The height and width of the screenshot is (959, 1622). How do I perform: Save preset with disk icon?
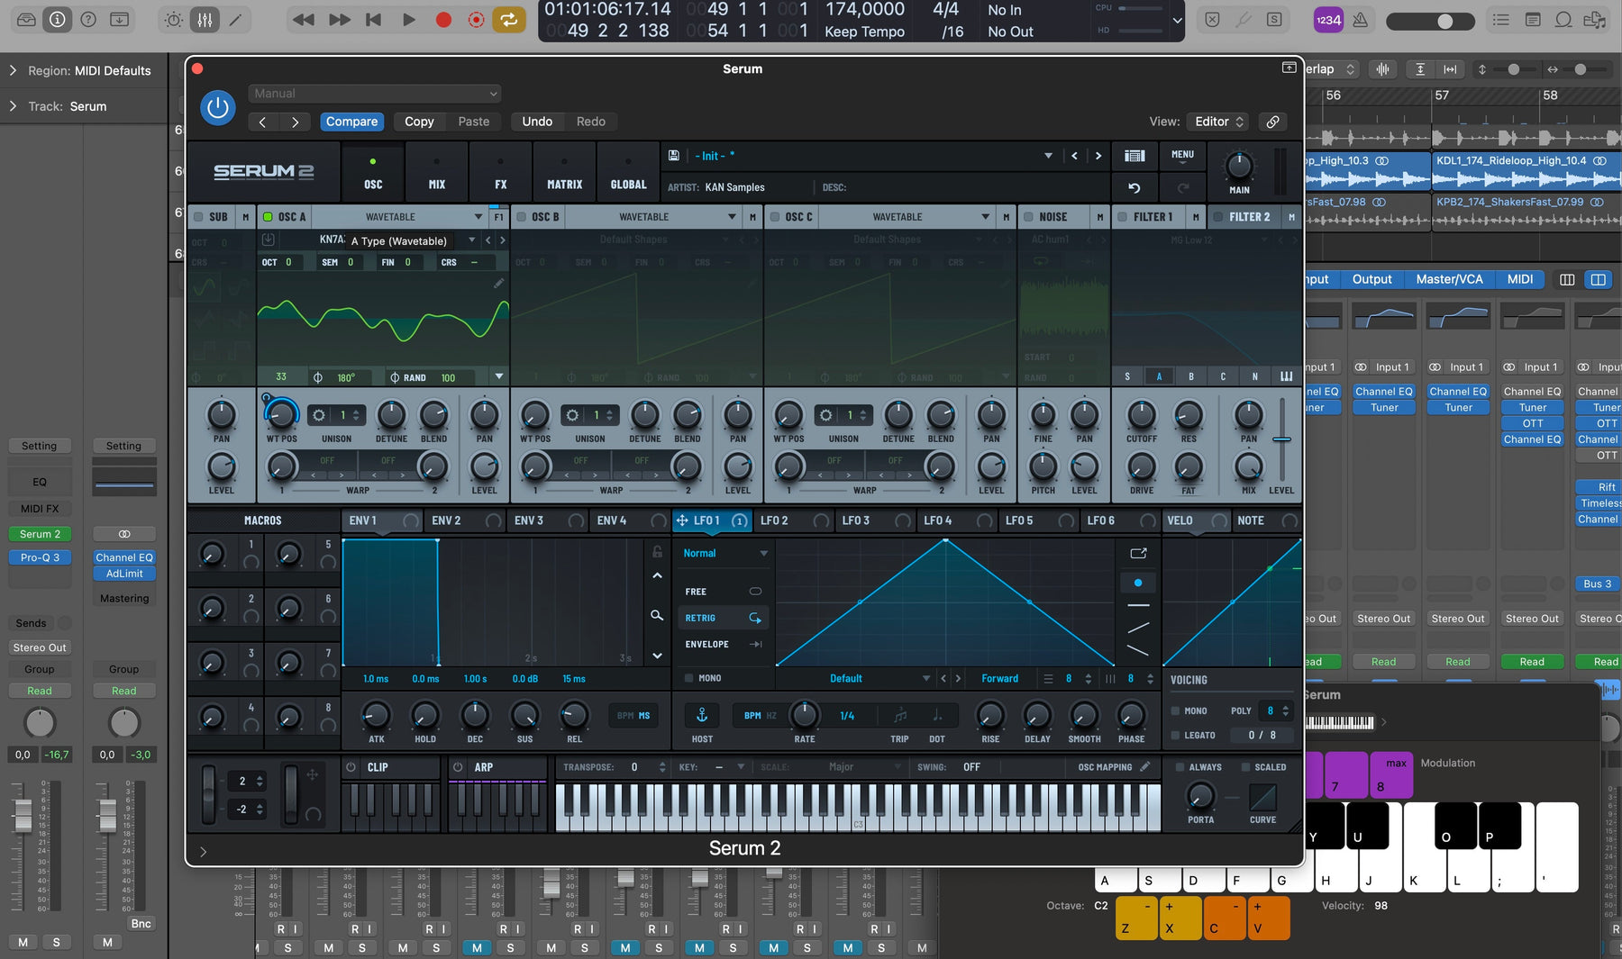click(x=673, y=156)
